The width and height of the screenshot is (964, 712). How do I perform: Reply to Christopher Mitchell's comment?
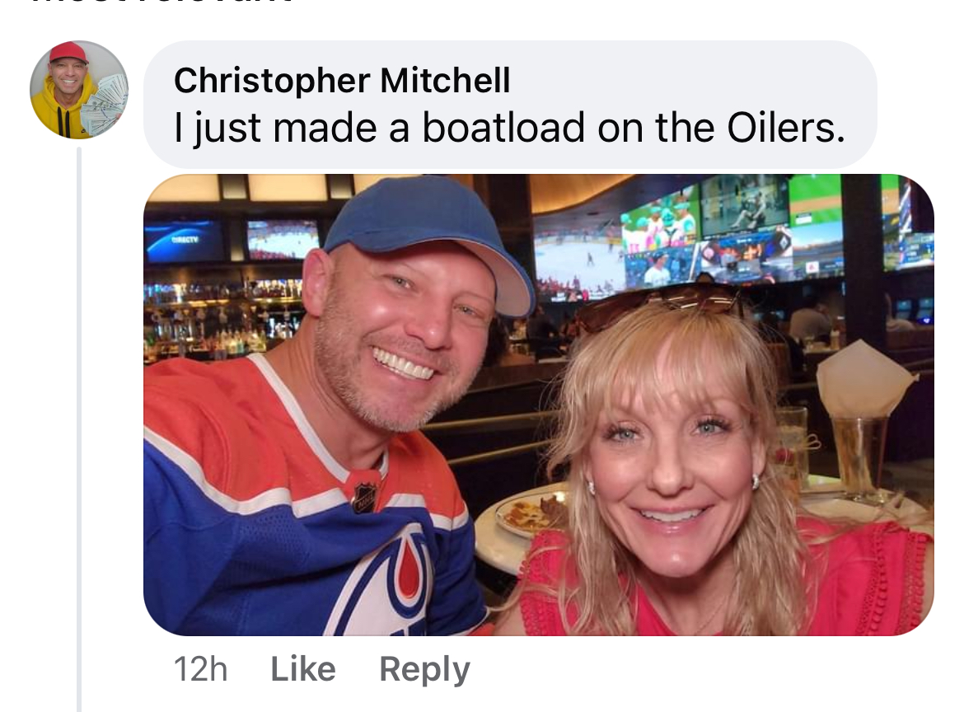point(425,670)
